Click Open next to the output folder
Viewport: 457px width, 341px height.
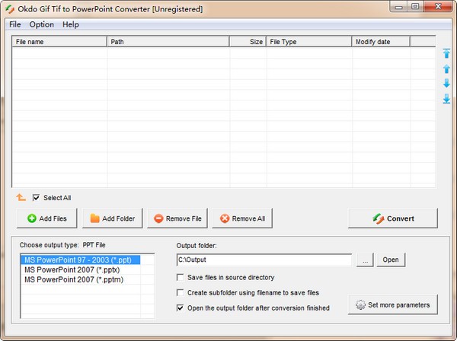(391, 260)
